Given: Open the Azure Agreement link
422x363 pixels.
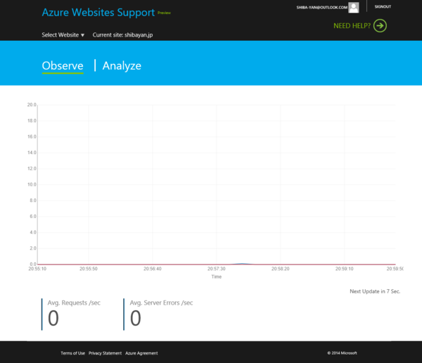Looking at the screenshot, I should coord(141,353).
